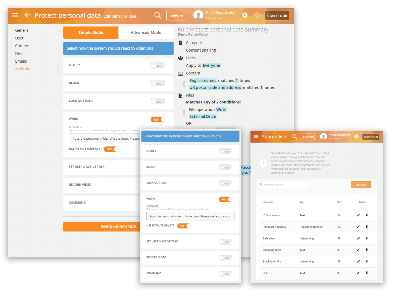Open Files section in sidebar

pos(19,54)
